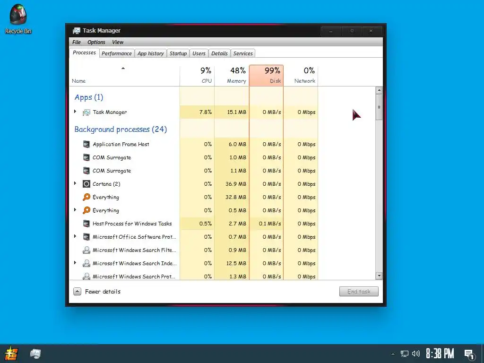Viewport: 484px width, 363px height.
Task: Sort by the Memory column header
Action: (x=232, y=76)
